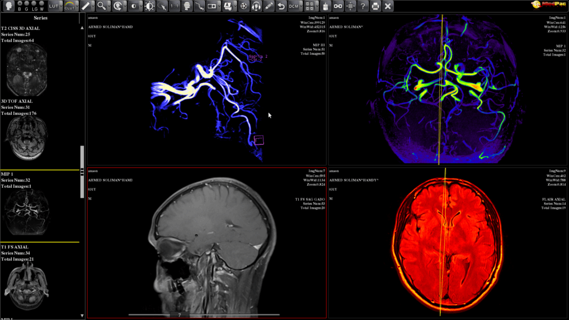
Task: Select the ruler measurement tool
Action: click(85, 6)
